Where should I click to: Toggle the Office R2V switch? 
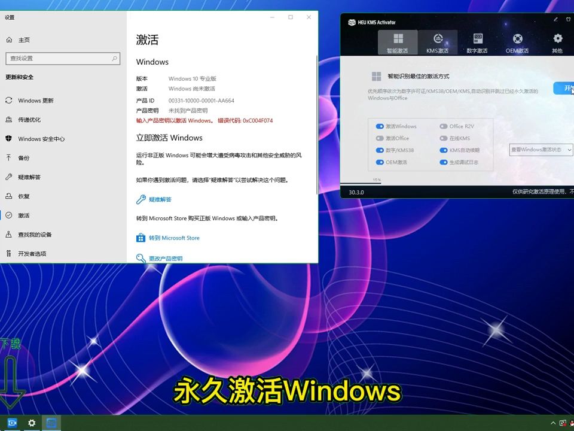(x=444, y=126)
